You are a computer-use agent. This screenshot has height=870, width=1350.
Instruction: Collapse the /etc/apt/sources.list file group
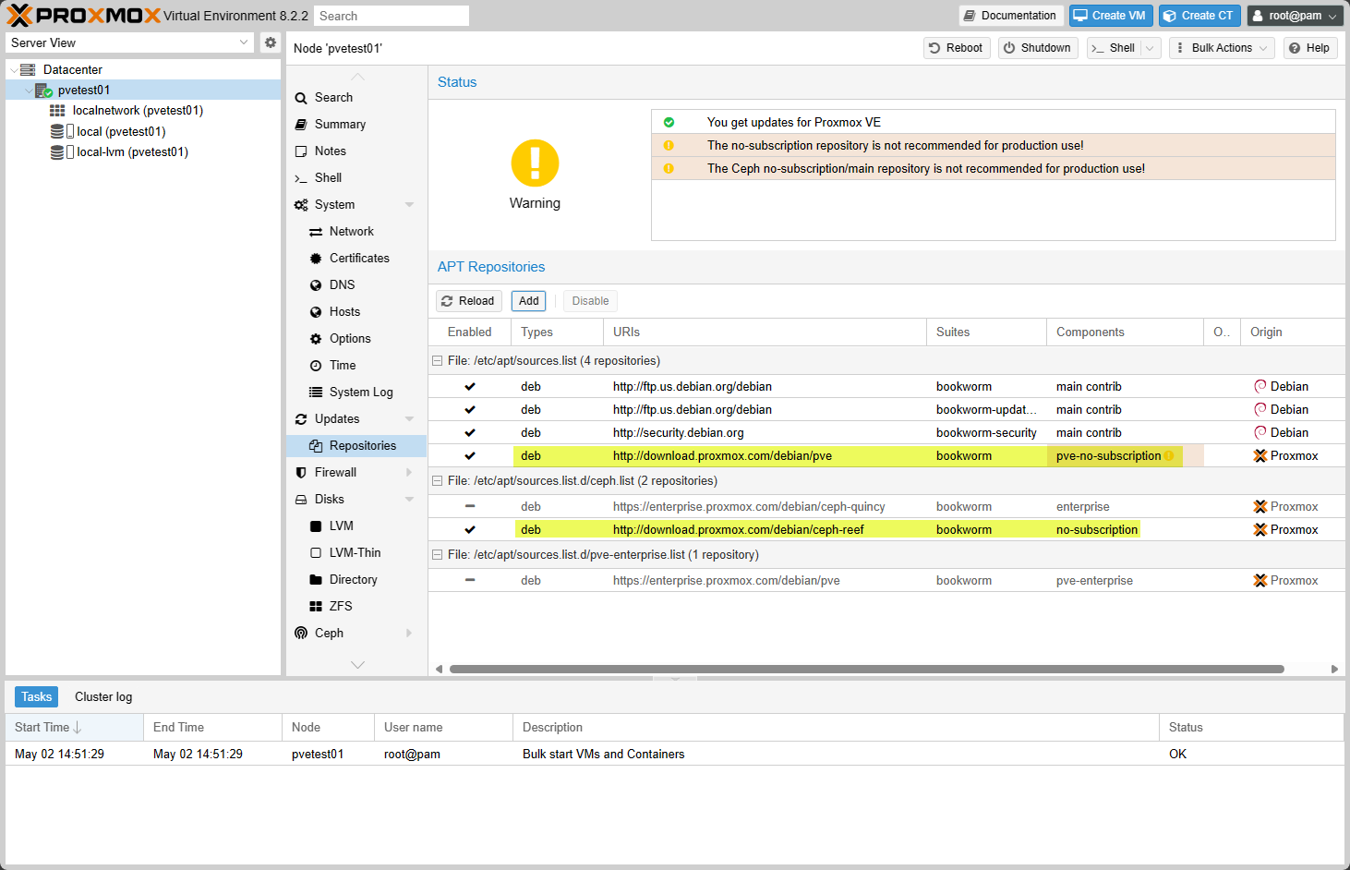click(438, 361)
